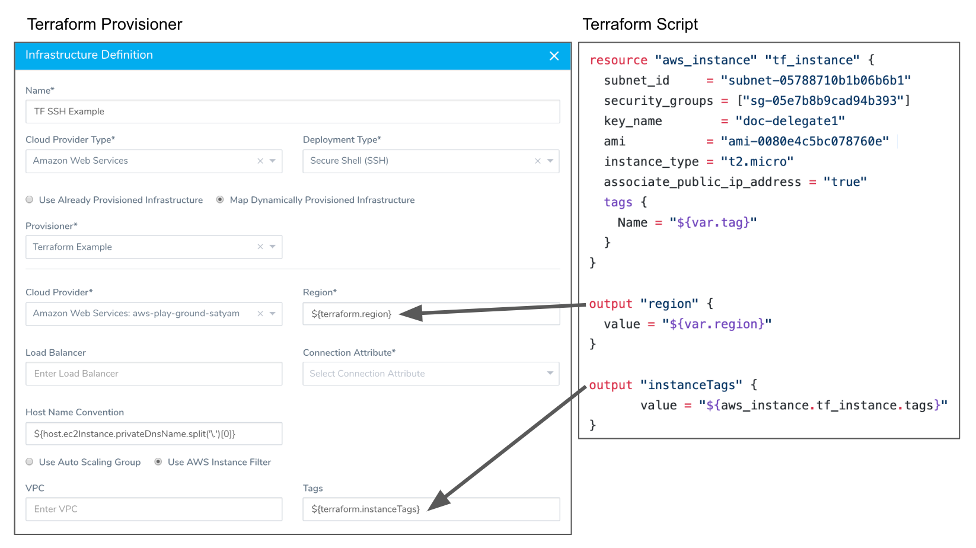Viewport: 976px width, 548px height.
Task: Select Map Dynamically Provisioned Infrastructure radio
Action: click(220, 200)
